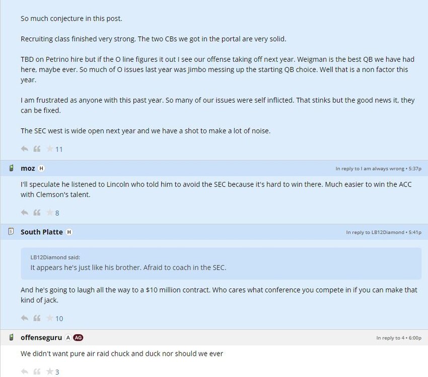Screen dimensions: 428x377
Task: Quote moz's post about Lincoln
Action: (37, 213)
